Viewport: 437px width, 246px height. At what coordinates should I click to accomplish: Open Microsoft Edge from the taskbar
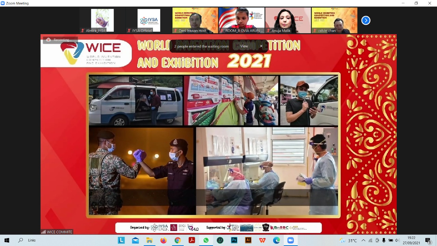coord(277,240)
